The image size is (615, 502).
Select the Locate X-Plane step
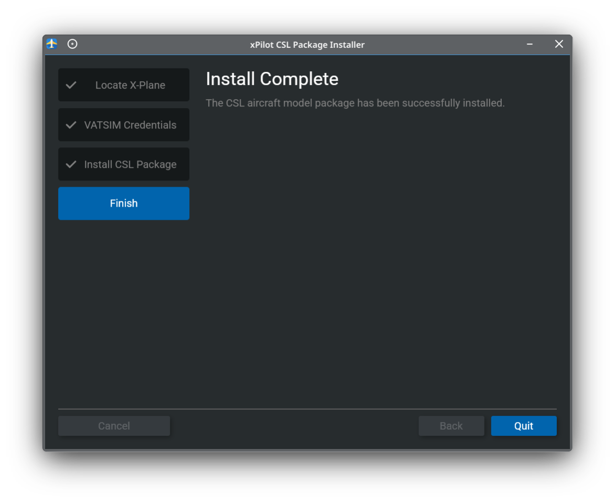pos(124,85)
